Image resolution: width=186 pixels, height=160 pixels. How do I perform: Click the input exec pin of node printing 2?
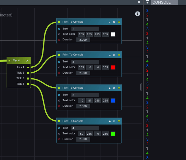[x=59, y=55]
